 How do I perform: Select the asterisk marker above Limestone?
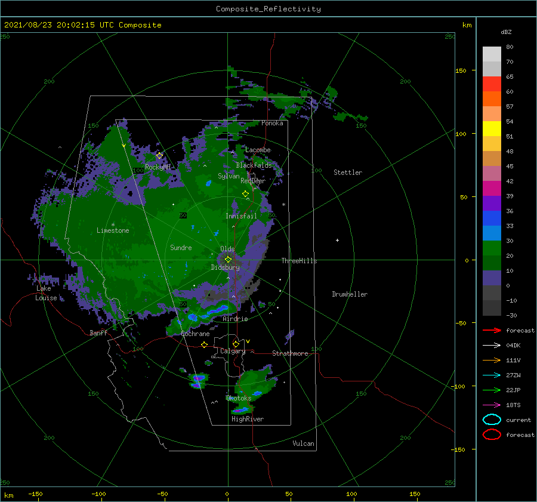113,225
